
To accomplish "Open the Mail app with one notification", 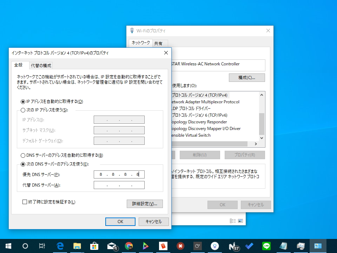I will coord(112,246).
